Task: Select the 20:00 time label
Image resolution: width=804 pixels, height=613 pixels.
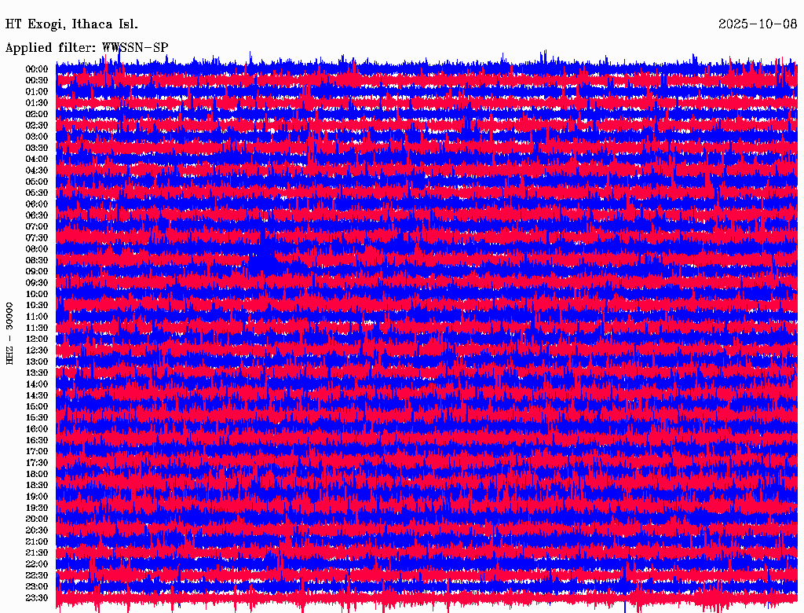Action: [37, 519]
